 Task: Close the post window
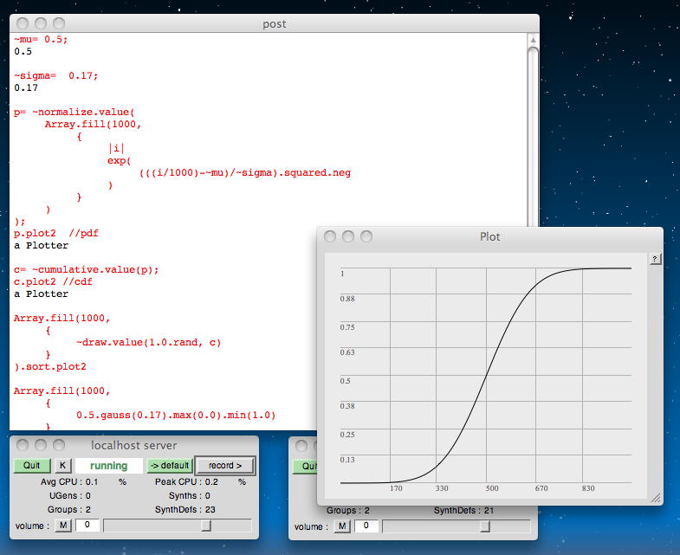tap(23, 23)
